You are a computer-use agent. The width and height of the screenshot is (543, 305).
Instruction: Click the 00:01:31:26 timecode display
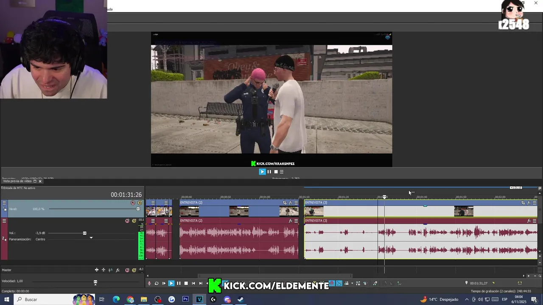click(x=126, y=195)
